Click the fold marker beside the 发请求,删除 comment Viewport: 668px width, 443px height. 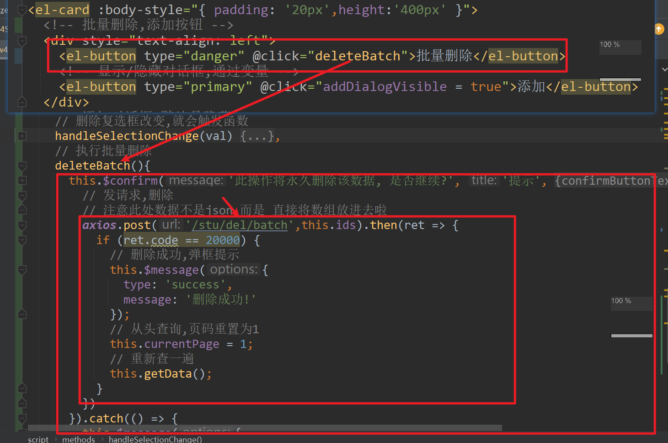(22, 195)
